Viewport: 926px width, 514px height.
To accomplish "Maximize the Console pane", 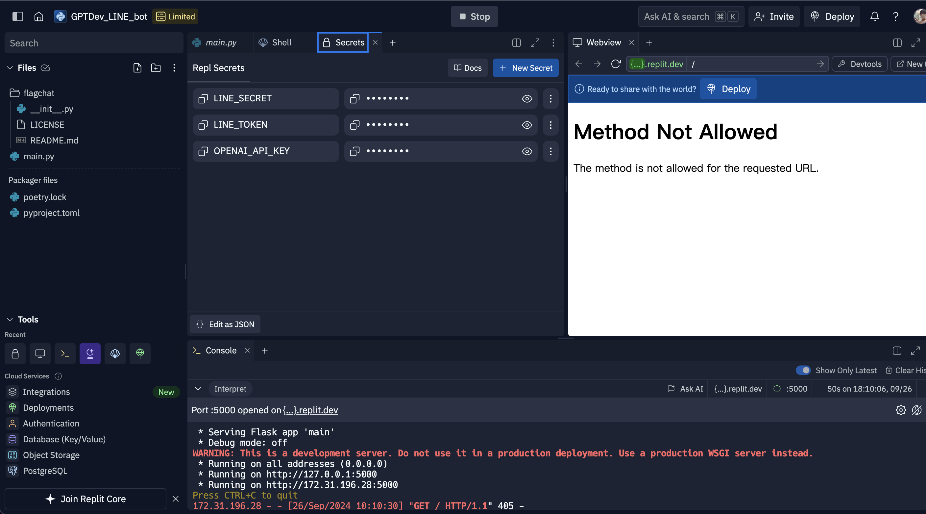I will click(x=915, y=351).
